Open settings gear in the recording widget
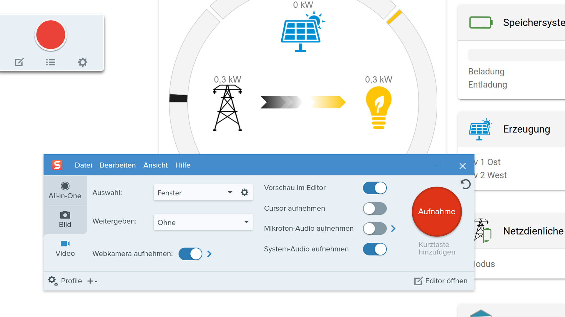The width and height of the screenshot is (565, 317). tap(83, 62)
